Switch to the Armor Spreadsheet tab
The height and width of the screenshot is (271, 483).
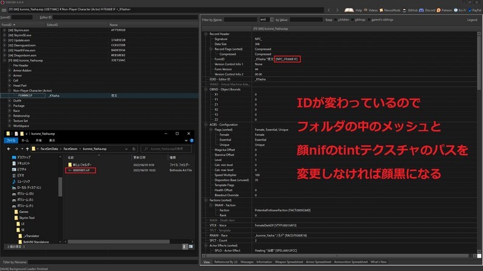(x=319, y=262)
